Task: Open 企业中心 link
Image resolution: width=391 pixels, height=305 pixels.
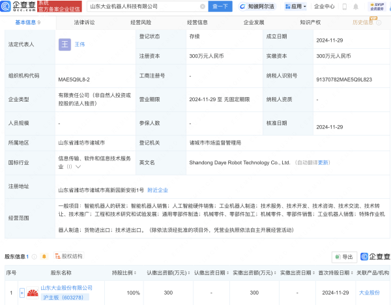Action: [x=325, y=7]
